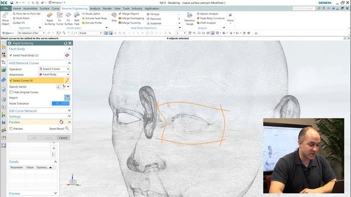This screenshot has height=197, width=351.
Task: Click the Show Result magnifier icon
Action: point(67,129)
